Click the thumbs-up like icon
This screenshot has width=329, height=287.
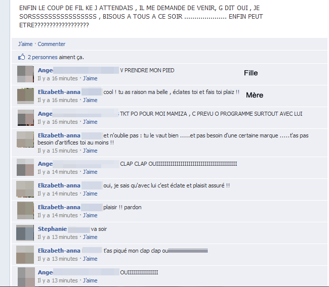click(21, 57)
